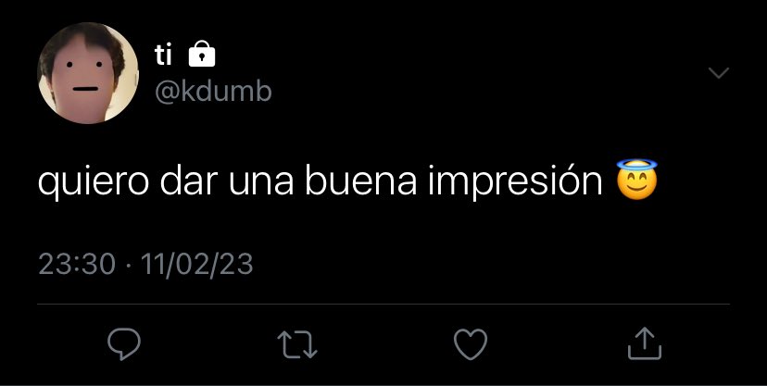Select the word buena in the tweet

click(x=360, y=181)
